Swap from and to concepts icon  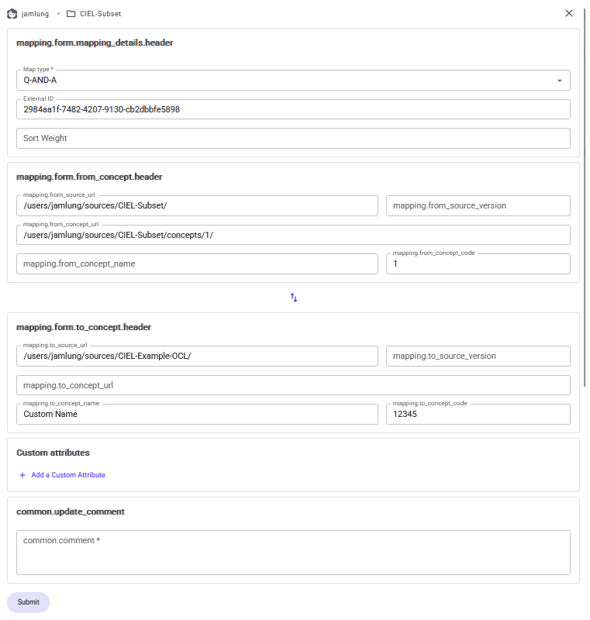(294, 298)
